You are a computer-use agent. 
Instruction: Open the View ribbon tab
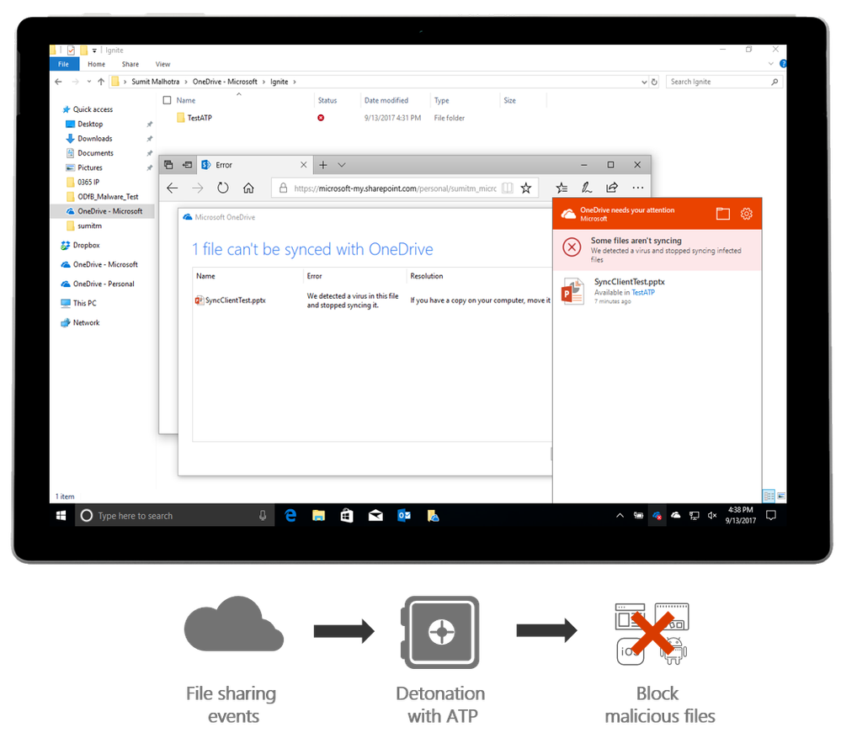coord(163,64)
